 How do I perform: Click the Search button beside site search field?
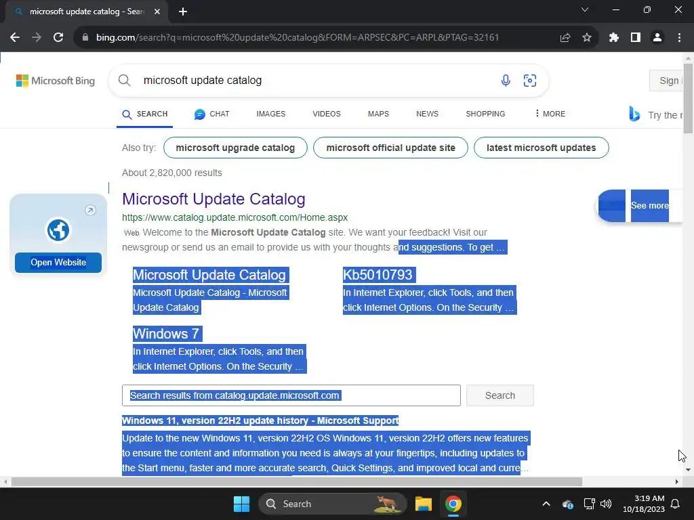[x=499, y=395]
